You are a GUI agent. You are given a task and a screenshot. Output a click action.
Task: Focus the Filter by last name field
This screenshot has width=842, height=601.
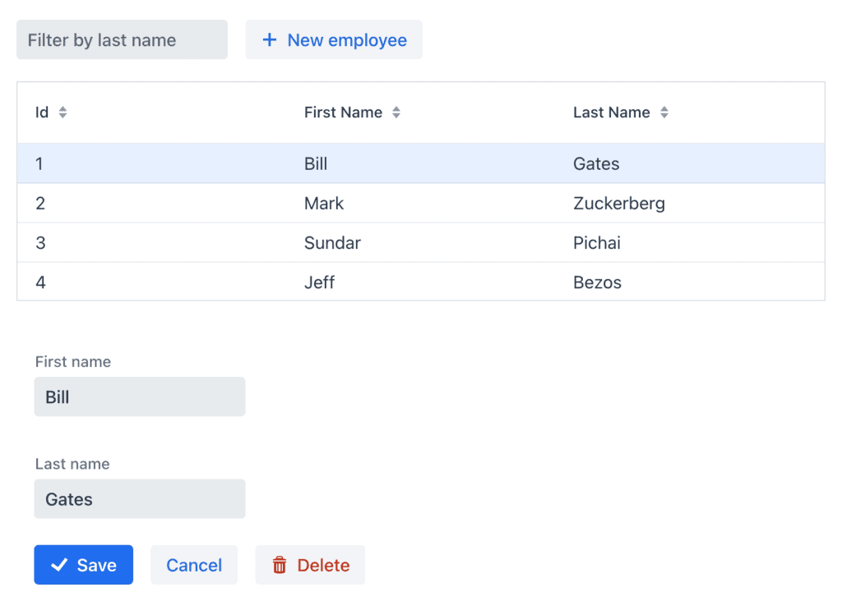point(122,39)
